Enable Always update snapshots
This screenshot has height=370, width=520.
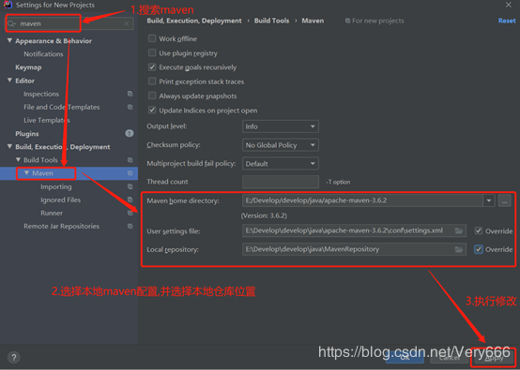[152, 96]
